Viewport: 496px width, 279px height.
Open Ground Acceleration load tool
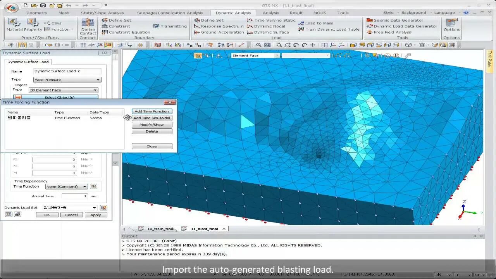(x=219, y=32)
